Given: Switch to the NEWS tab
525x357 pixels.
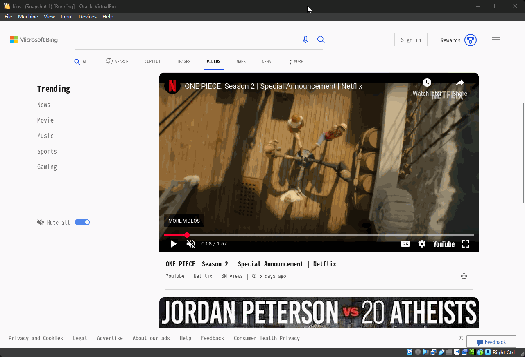Looking at the screenshot, I should pyautogui.click(x=267, y=62).
